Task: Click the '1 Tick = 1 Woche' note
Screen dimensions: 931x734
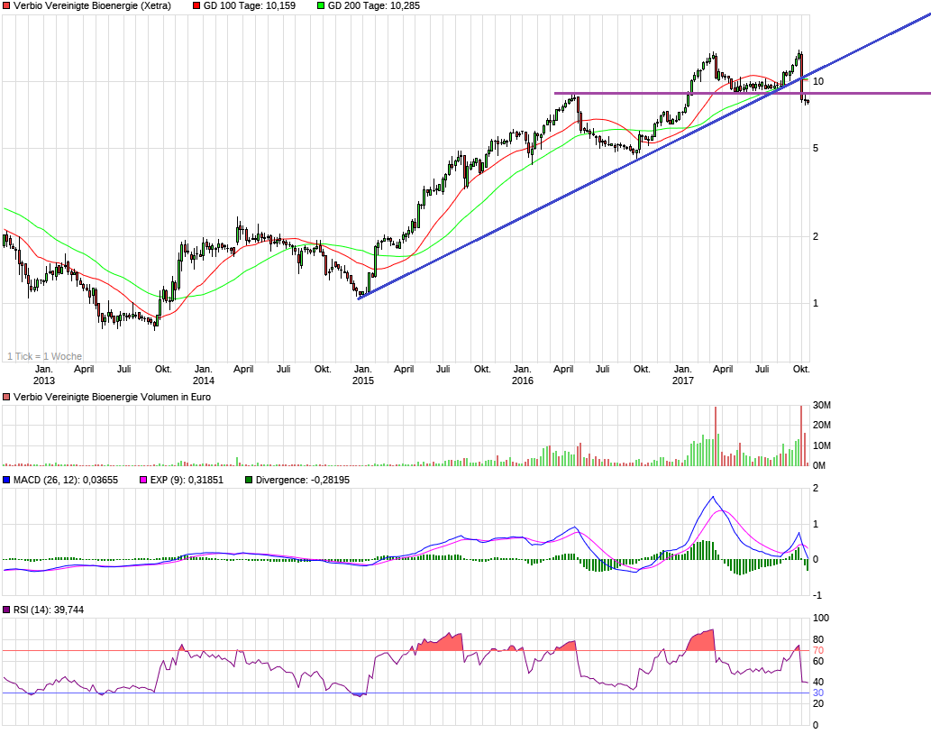Action: 44,356
